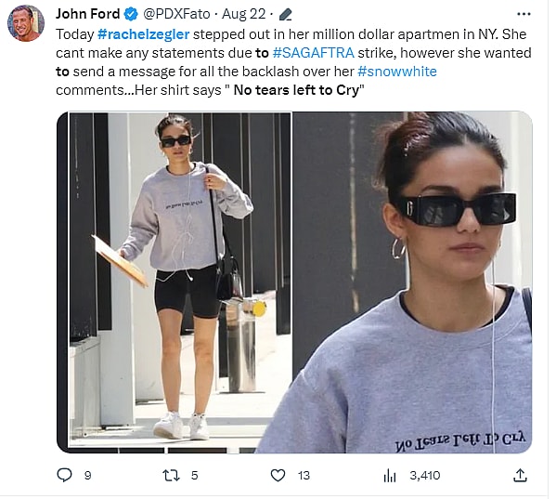Click the share upload icon
Viewport: 556px width, 499px height.
click(520, 475)
